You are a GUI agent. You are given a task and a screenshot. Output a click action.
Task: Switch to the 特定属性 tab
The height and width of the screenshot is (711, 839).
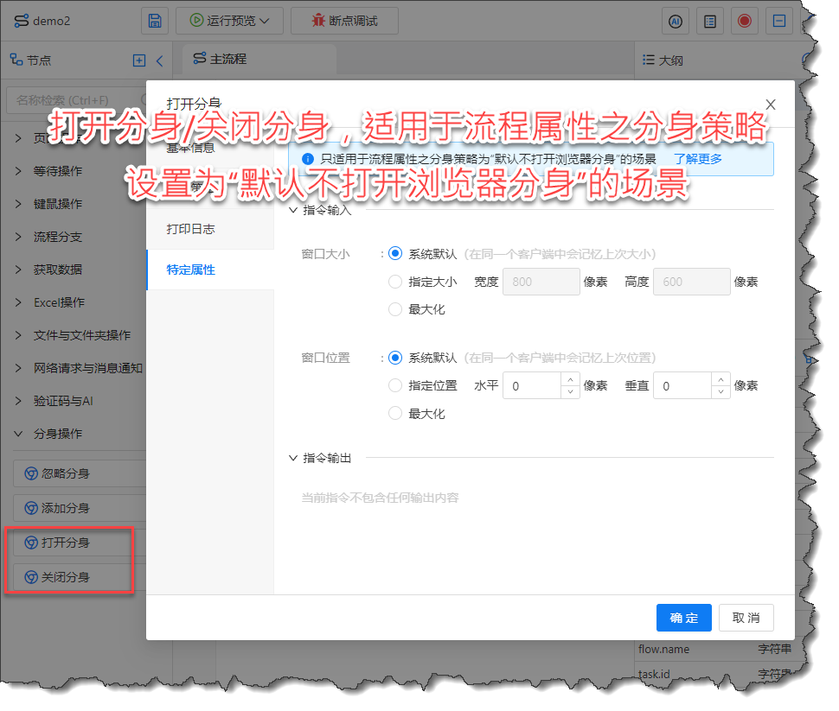[x=191, y=270]
